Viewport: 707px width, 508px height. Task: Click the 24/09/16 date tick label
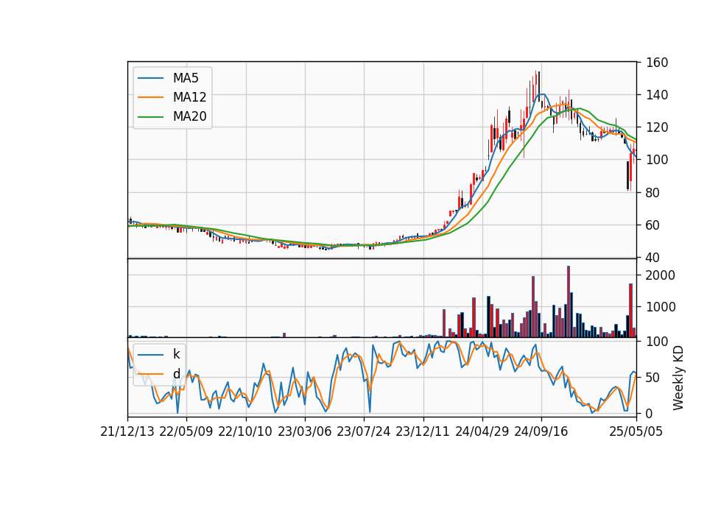pyautogui.click(x=541, y=431)
